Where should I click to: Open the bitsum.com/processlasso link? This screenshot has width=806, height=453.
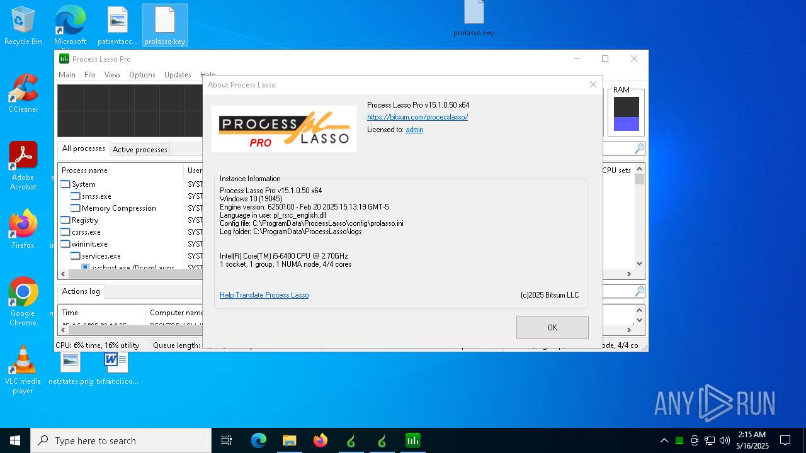click(x=417, y=117)
